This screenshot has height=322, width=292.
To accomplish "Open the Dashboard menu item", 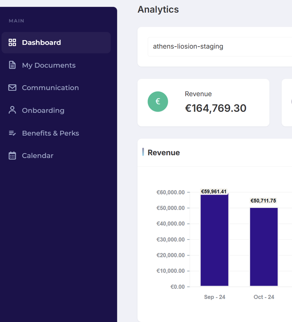I will [56, 42].
